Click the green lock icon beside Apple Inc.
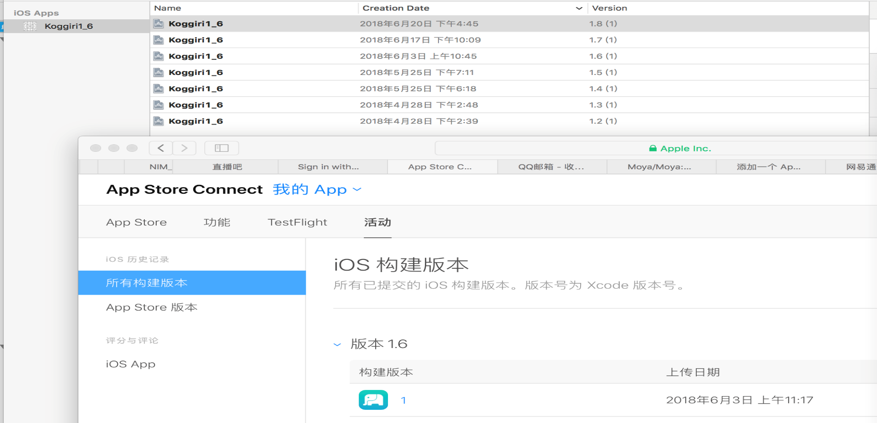The width and height of the screenshot is (877, 423). pos(653,148)
